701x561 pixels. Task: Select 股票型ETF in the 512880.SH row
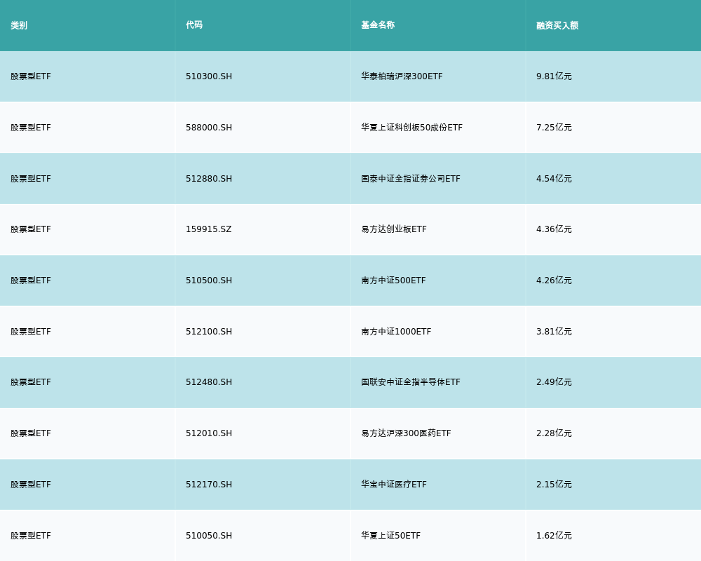(31, 179)
